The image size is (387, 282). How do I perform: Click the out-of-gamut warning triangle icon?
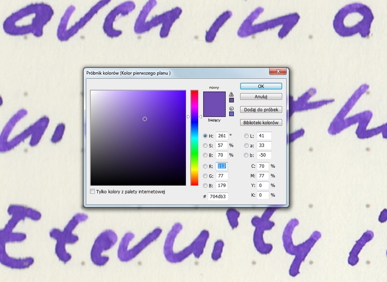click(231, 94)
